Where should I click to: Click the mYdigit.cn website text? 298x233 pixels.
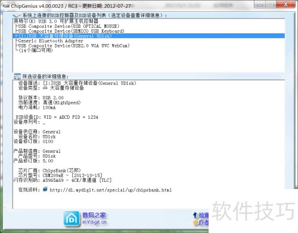coord(94,222)
